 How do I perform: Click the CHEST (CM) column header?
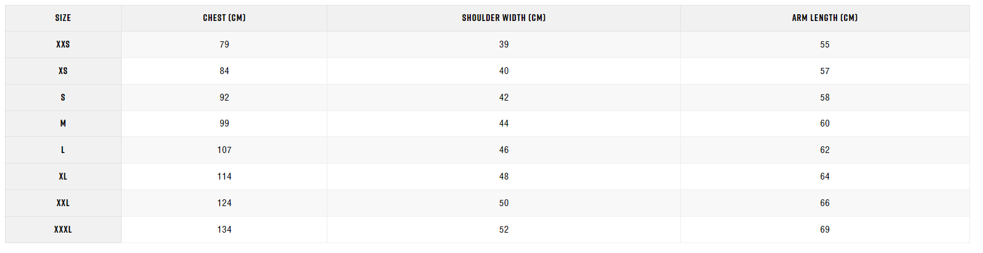[224, 18]
